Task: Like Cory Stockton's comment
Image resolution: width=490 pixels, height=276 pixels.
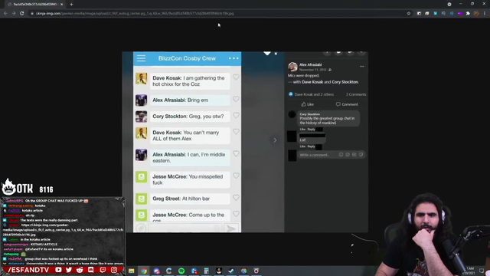Action: point(302,130)
